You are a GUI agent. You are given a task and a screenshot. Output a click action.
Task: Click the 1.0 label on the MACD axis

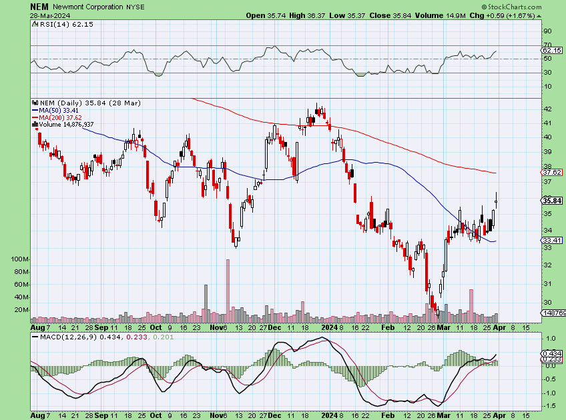tap(551, 339)
